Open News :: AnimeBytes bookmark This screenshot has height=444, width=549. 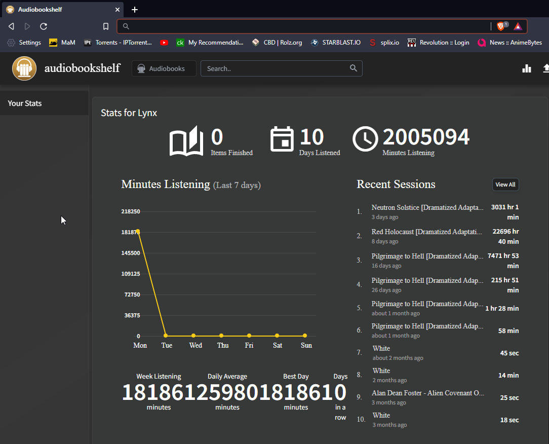click(x=510, y=43)
